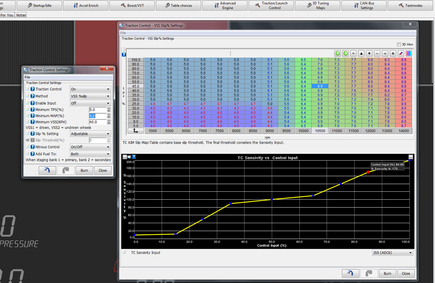The height and width of the screenshot is (283, 435).
Task: Close the Traction Control Settings dialog via Close button
Action: [102, 170]
